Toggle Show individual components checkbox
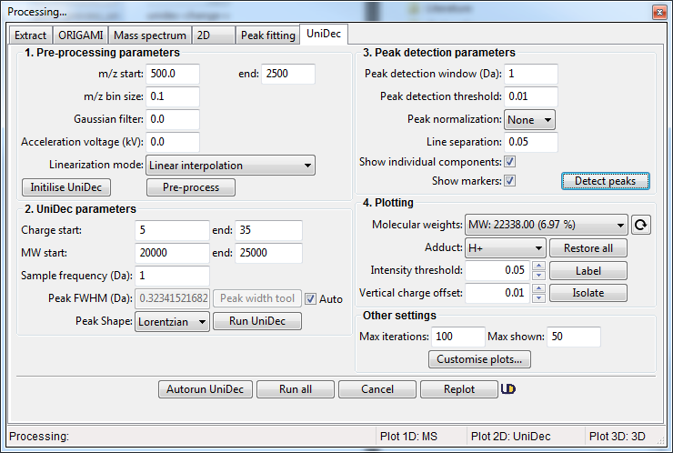Screen dimensions: 673x453 click(510, 162)
